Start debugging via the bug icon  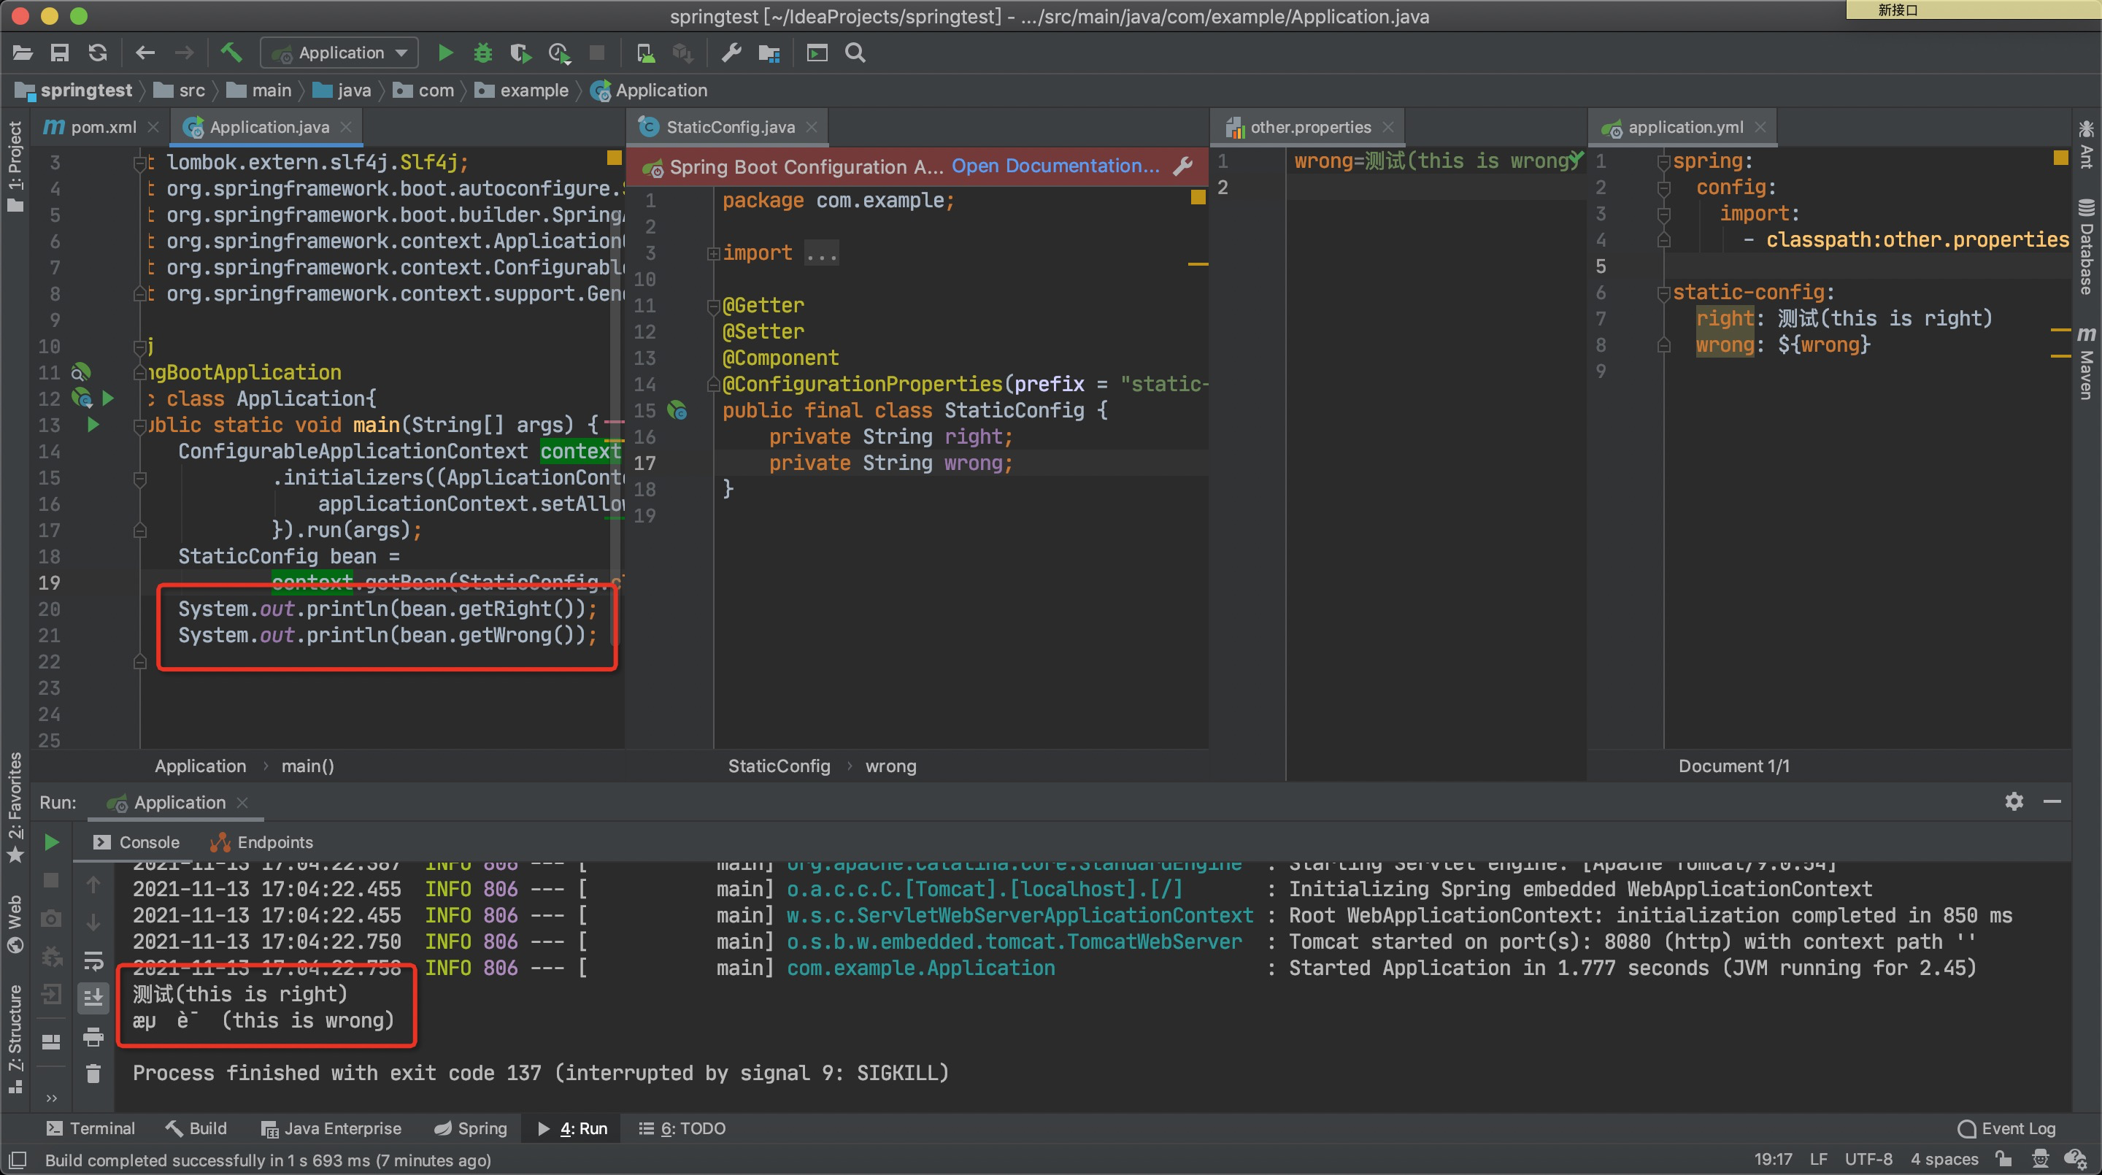[482, 53]
